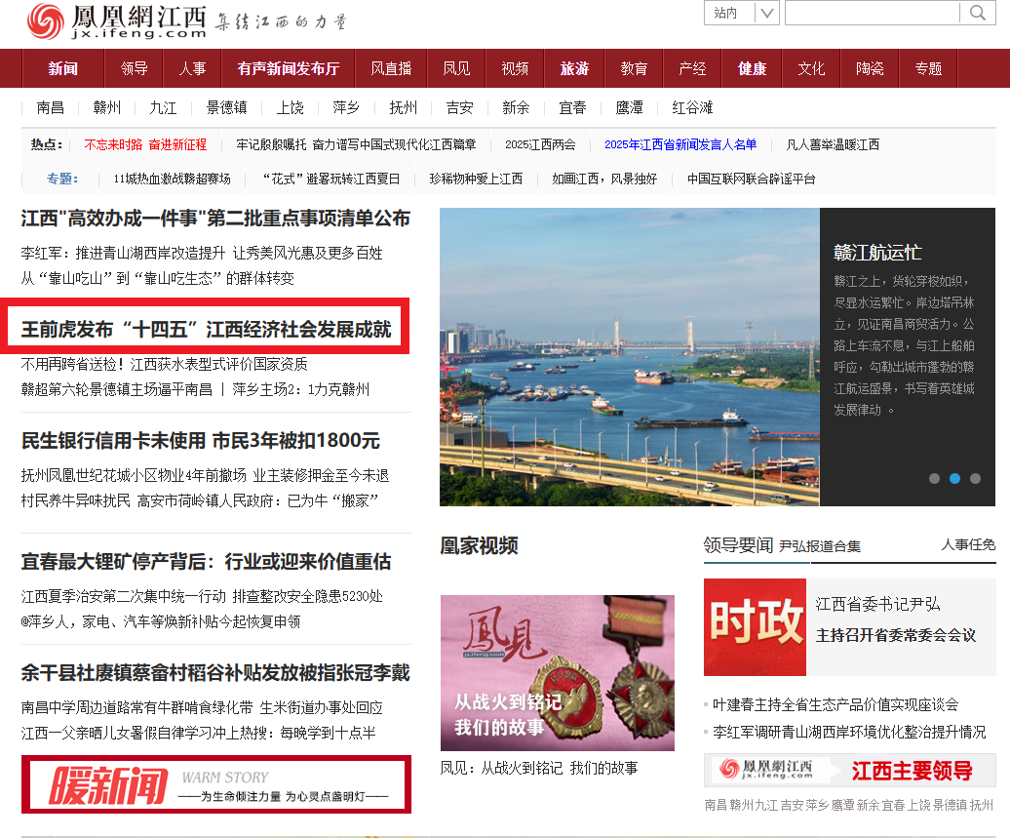Open 凡人善举温暖江西 link
This screenshot has width=1010, height=838.
point(833,144)
